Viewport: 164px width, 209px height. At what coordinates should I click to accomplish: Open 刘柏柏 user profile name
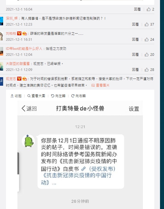click(11, 33)
